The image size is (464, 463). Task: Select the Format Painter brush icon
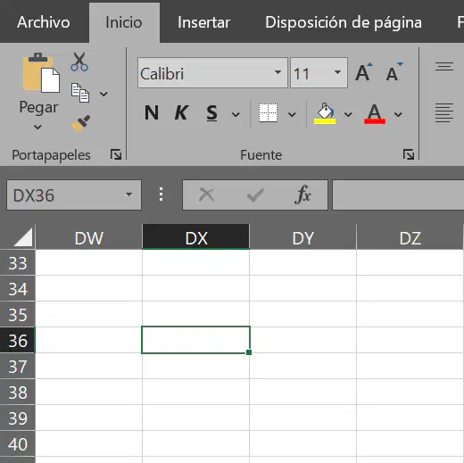coord(80,123)
